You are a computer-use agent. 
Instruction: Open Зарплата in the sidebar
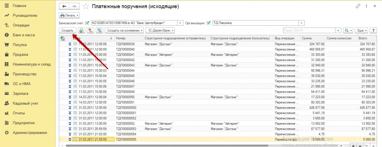point(21,93)
